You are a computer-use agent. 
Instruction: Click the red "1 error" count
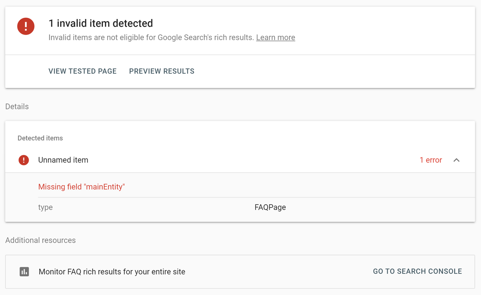tap(430, 160)
